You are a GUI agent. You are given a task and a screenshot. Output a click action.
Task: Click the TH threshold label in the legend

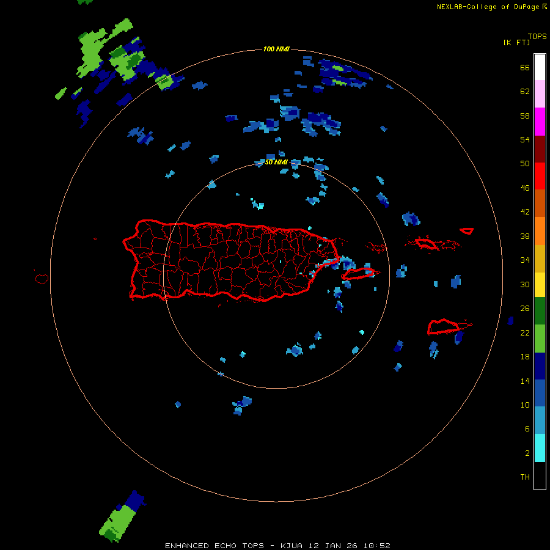coord(525,477)
